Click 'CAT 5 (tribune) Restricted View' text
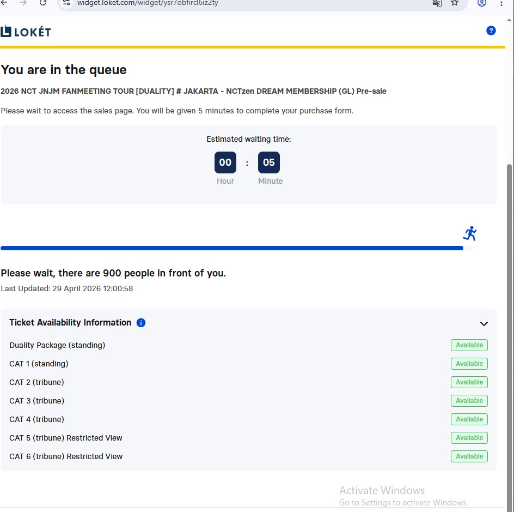Screen dimensions: 514x512 pyautogui.click(x=65, y=438)
